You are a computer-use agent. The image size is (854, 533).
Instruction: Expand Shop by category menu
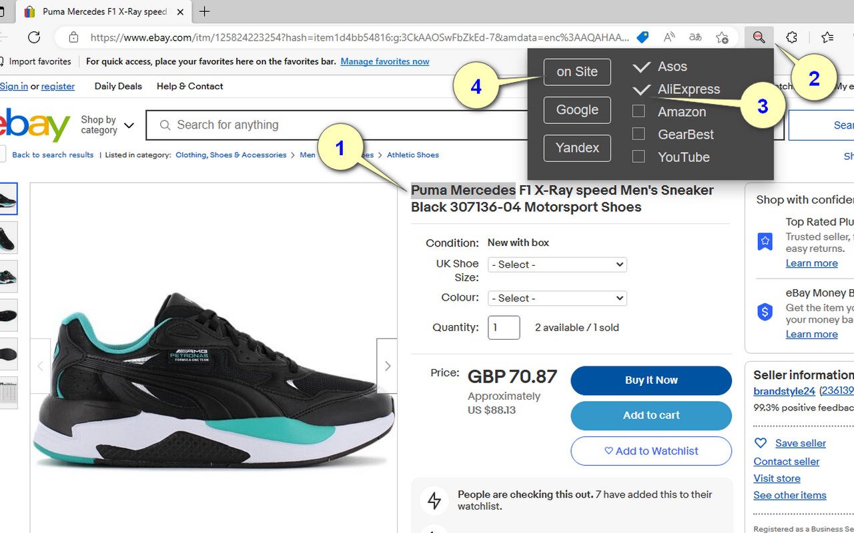click(107, 125)
